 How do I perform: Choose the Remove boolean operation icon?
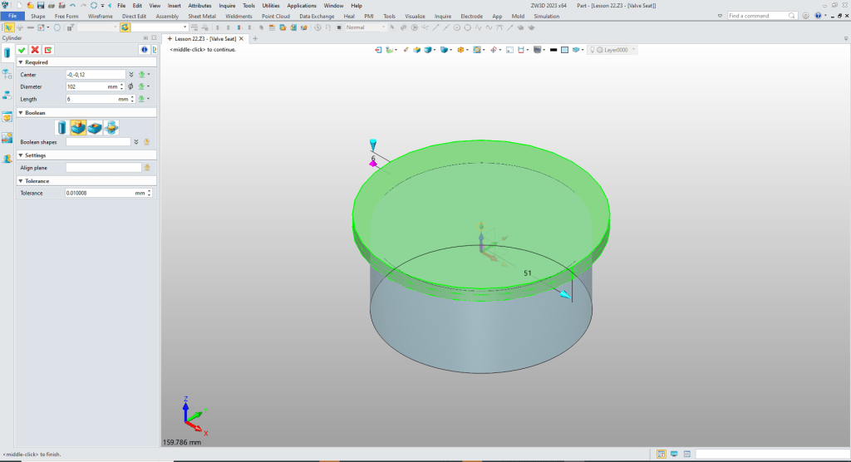coord(95,127)
